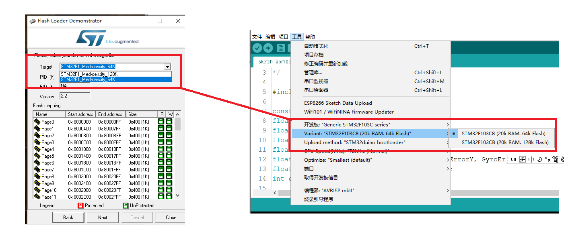Click Flash mapping scrollbar up arrow

coord(178,114)
